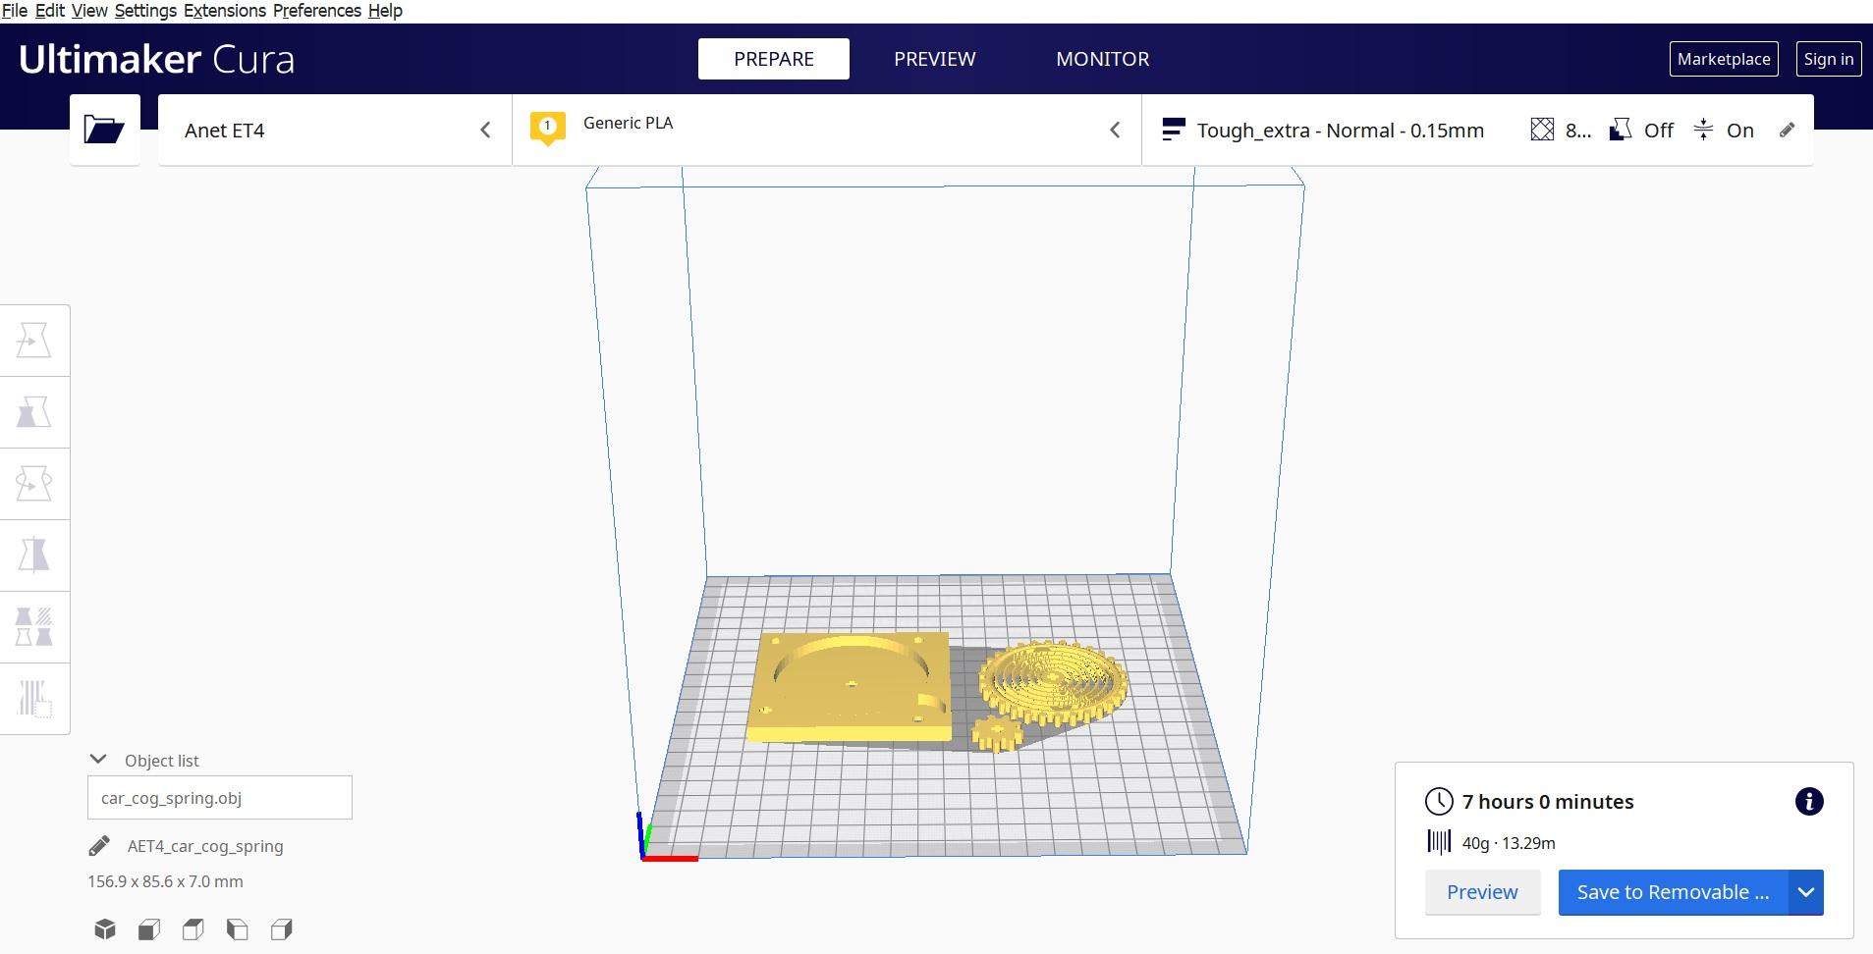The width and height of the screenshot is (1873, 954).
Task: Select the Mirror tool
Action: click(x=34, y=555)
